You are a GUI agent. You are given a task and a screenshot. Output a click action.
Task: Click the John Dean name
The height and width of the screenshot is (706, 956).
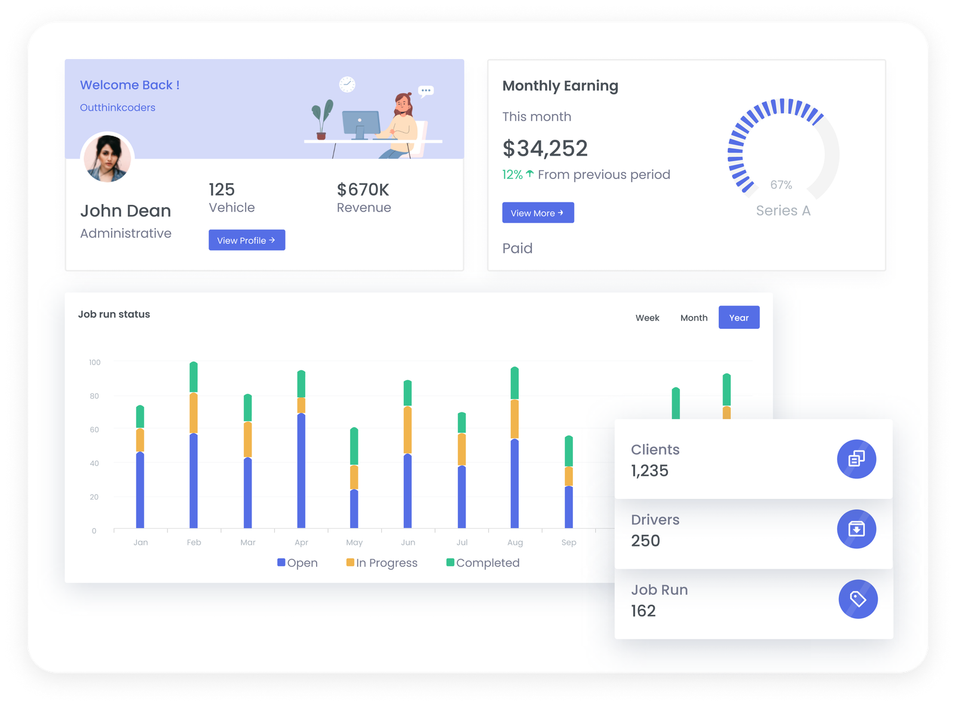[125, 211]
